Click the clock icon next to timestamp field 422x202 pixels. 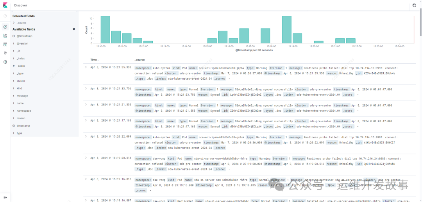(14, 125)
